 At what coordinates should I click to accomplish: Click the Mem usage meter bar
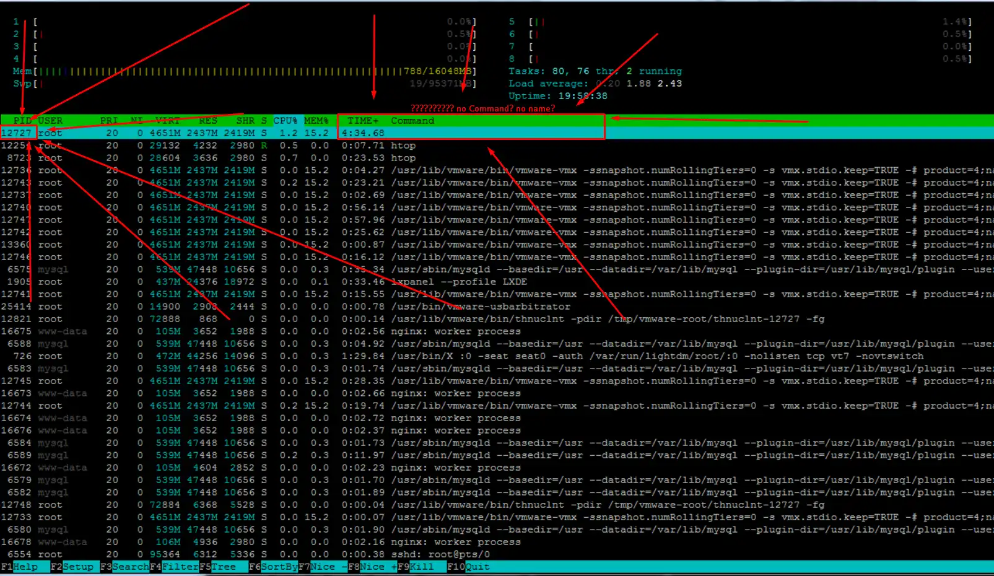point(245,71)
